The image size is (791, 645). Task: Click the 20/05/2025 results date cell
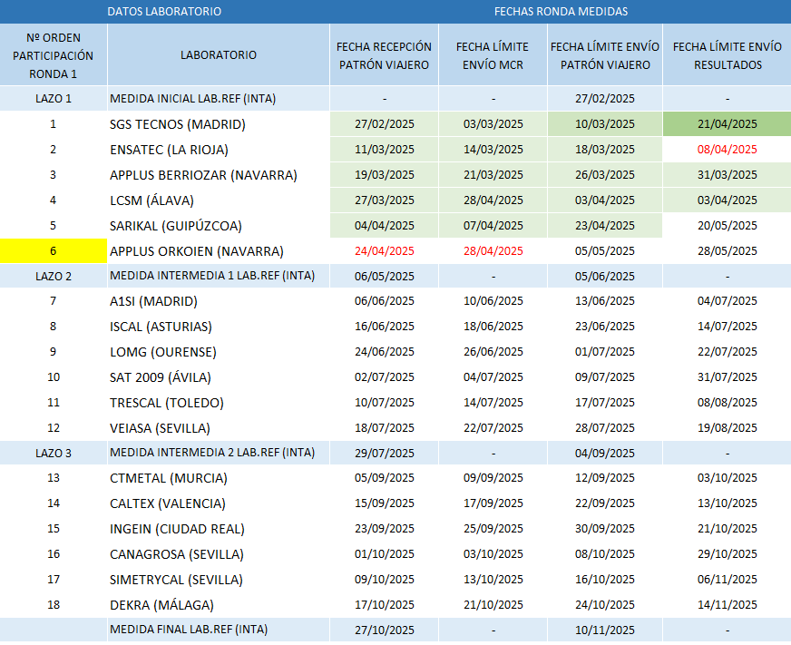[727, 226]
